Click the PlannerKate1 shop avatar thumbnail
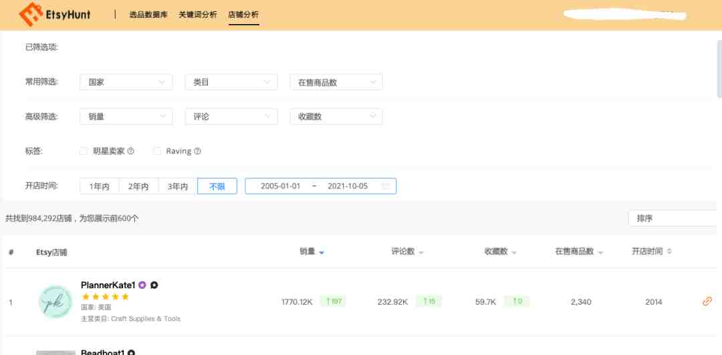The width and height of the screenshot is (722, 355). (55, 302)
